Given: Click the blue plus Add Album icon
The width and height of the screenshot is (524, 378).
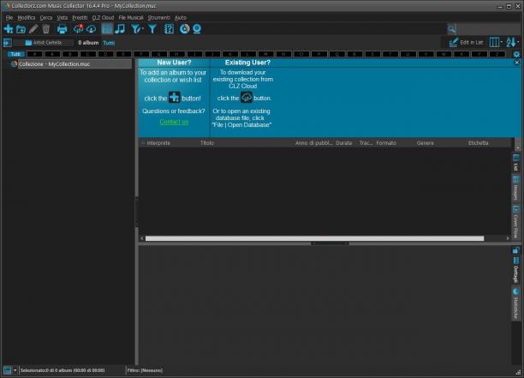Looking at the screenshot, I should click(9, 29).
